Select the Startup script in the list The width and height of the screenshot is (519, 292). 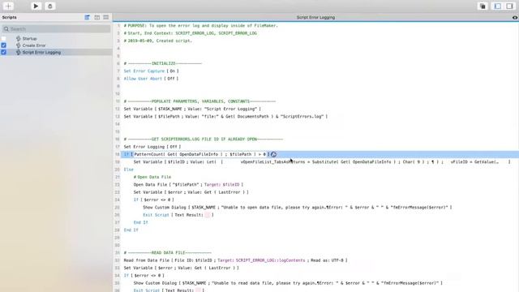pos(30,38)
